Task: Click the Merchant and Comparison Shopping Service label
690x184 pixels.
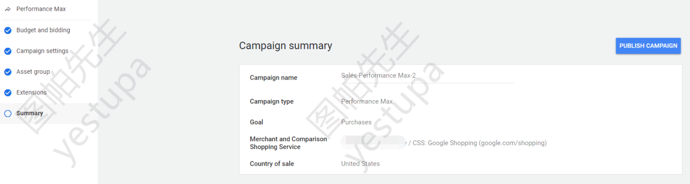Action: 288,143
